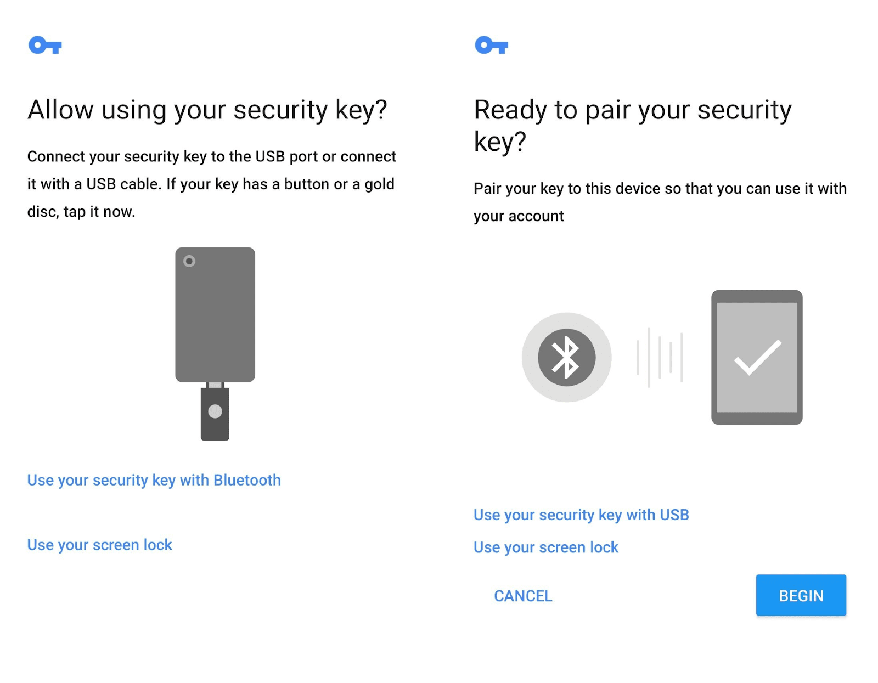Select "Use your security key with Bluetooth"

[x=154, y=480]
